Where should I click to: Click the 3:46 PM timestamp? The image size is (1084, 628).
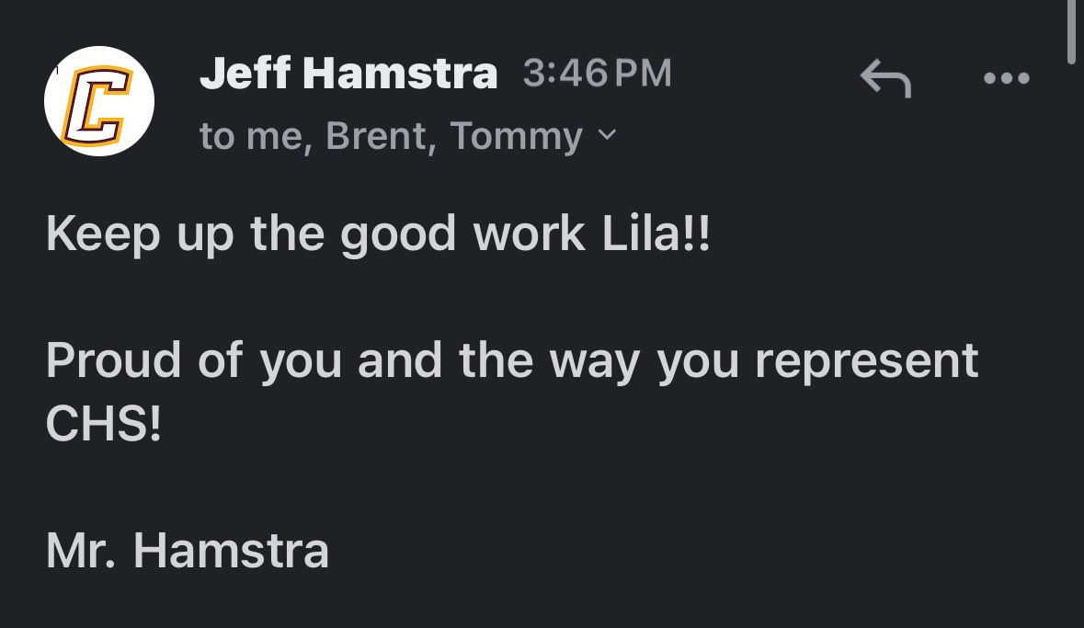tap(598, 73)
